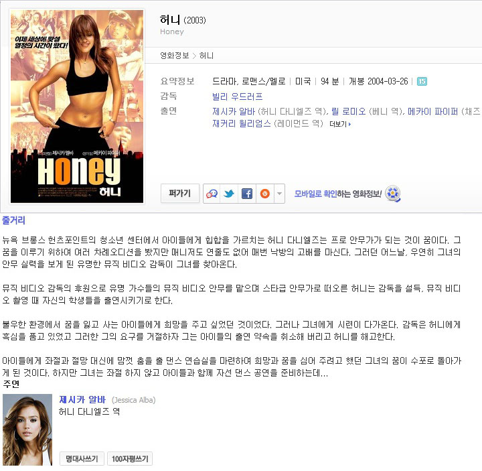Open 메카이 파이퍼 actor link
Screen dimensions: 482x471
[432, 111]
